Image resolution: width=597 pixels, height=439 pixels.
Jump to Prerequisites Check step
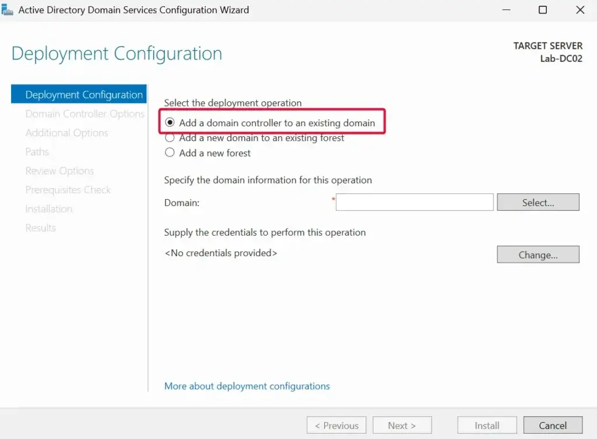68,190
